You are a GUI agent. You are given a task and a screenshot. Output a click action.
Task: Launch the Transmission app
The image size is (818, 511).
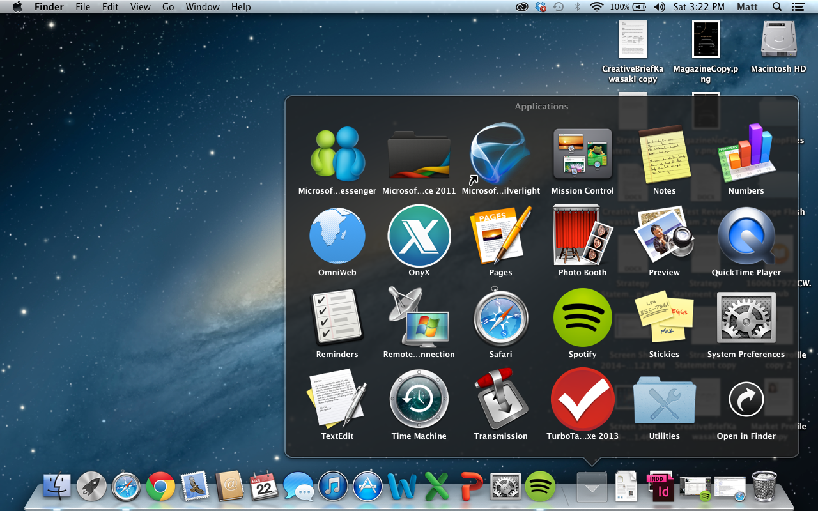(x=501, y=399)
